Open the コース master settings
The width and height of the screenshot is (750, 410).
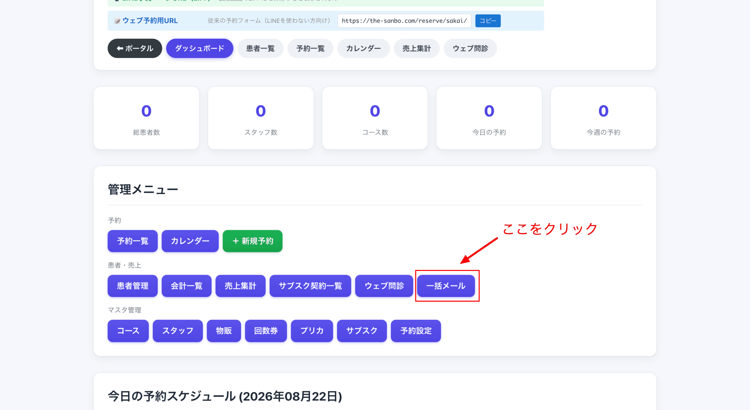(128, 331)
